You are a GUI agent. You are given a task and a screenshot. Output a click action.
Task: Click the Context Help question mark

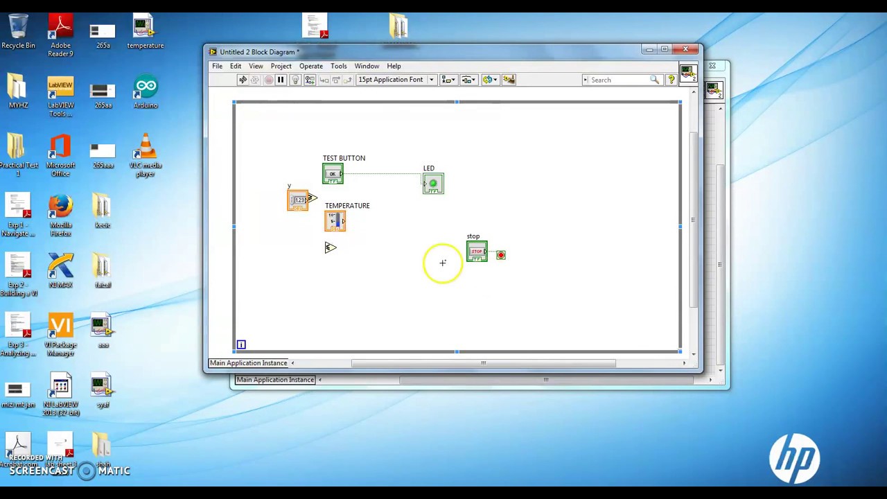[x=671, y=80]
